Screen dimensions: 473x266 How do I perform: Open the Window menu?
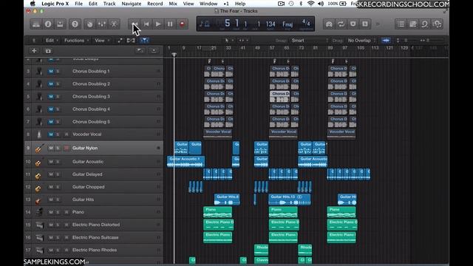(x=208, y=4)
